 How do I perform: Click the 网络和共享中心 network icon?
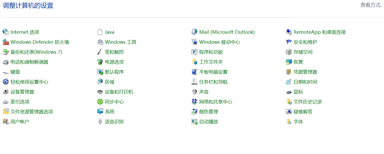click(x=194, y=102)
